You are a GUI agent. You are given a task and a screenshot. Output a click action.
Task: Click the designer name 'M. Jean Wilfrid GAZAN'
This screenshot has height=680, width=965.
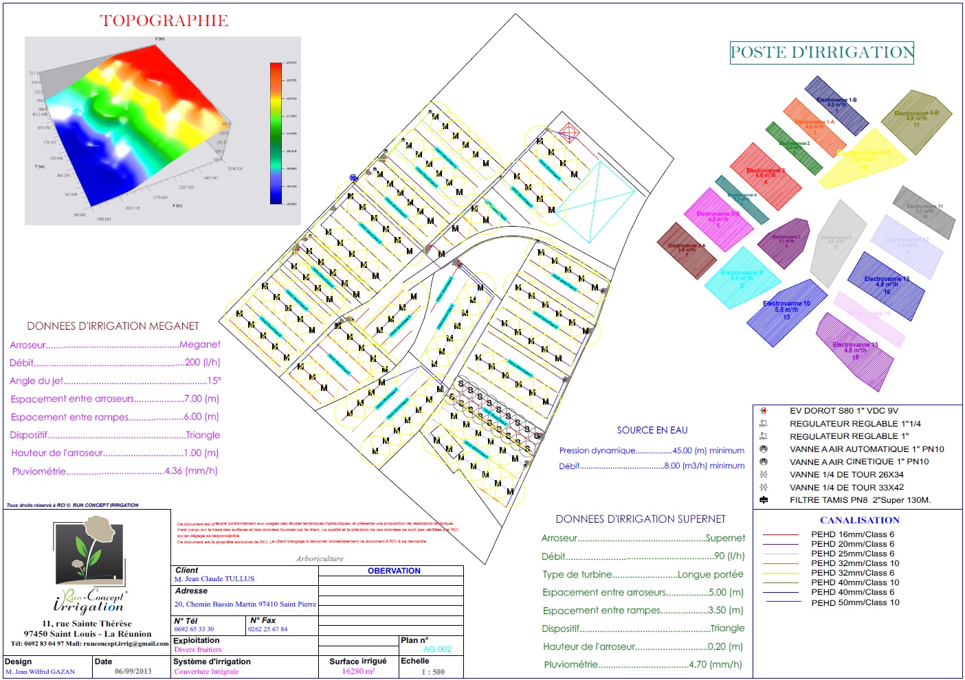click(x=40, y=672)
